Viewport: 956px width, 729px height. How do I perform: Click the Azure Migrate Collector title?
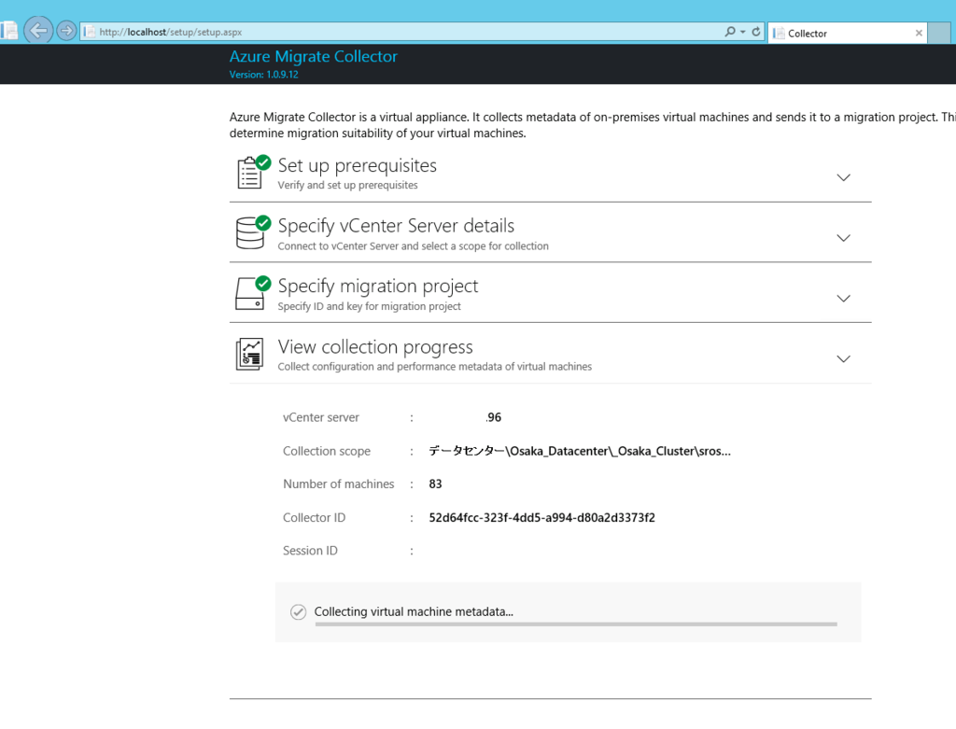pyautogui.click(x=314, y=56)
